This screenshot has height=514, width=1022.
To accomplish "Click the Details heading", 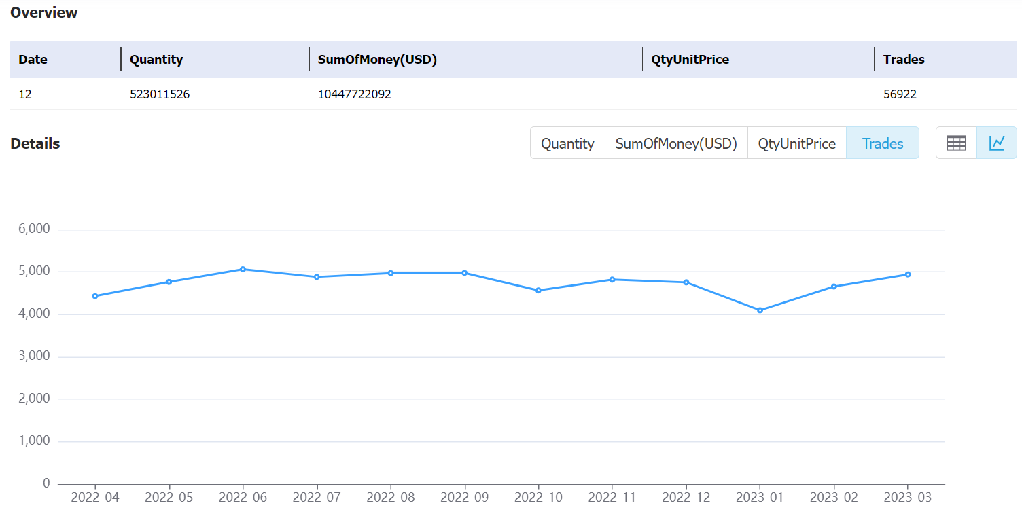I will pyautogui.click(x=35, y=143).
